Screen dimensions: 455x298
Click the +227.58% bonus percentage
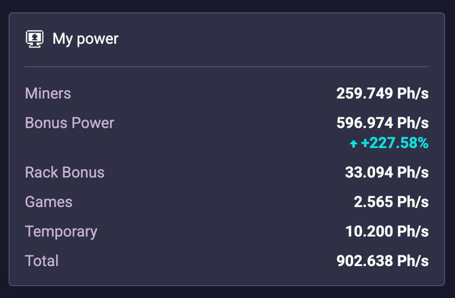[395, 143]
